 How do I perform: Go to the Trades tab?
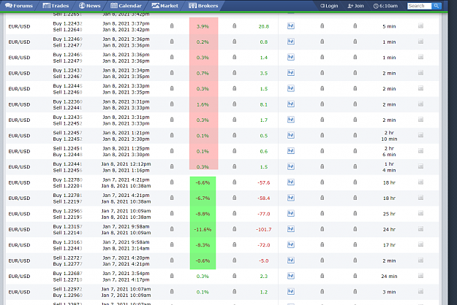pos(56,6)
